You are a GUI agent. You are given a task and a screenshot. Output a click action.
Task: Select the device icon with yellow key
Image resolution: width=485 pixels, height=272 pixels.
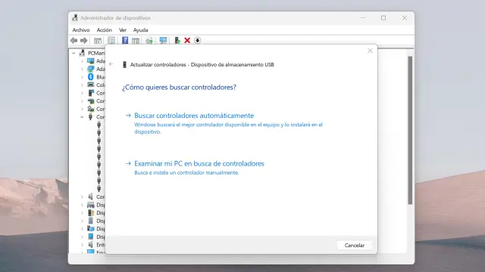91,213
